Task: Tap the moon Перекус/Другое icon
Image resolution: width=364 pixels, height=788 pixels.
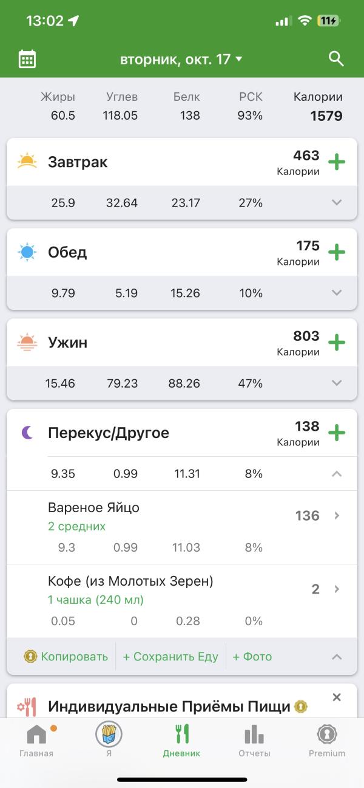Action: (27, 433)
